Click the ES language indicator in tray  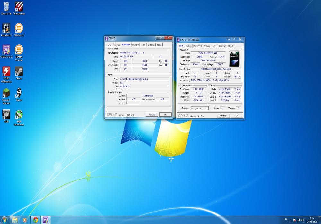[x=286, y=220]
